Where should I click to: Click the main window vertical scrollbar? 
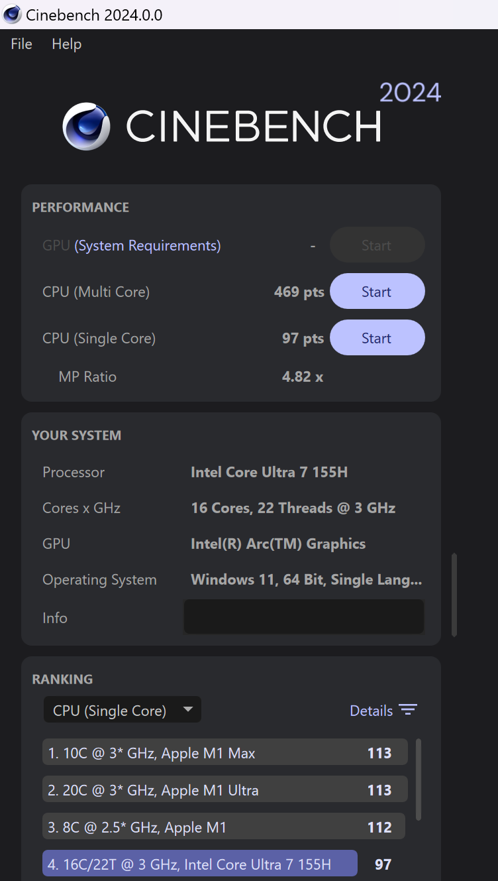pos(454,595)
